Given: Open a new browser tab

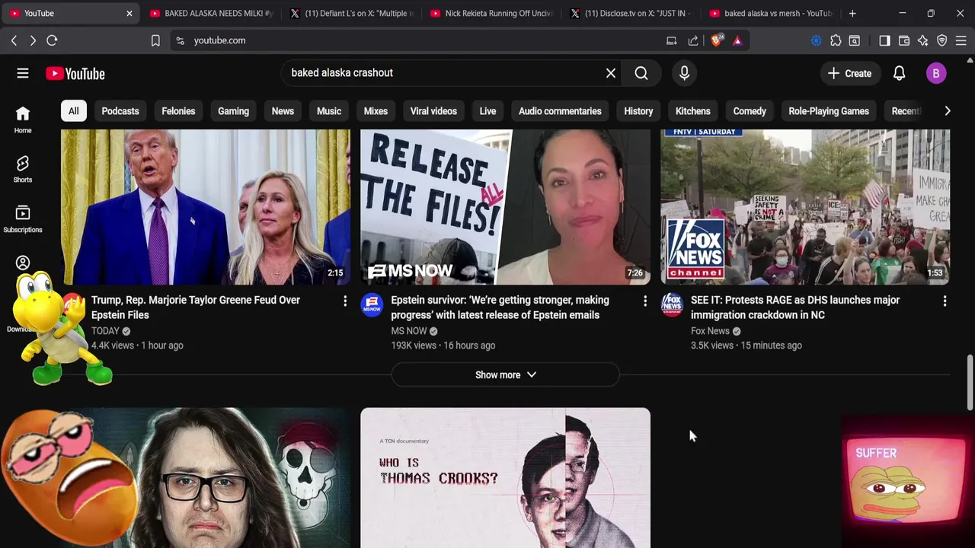Looking at the screenshot, I should [852, 13].
